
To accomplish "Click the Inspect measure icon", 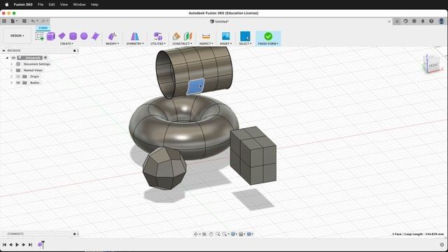I will (x=206, y=36).
